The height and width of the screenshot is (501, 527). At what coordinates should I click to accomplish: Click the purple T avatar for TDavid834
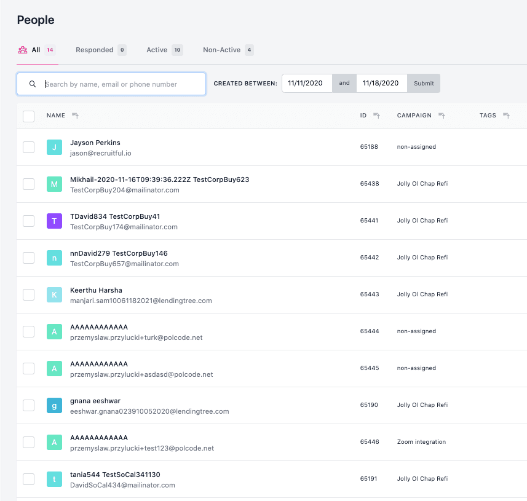click(54, 221)
